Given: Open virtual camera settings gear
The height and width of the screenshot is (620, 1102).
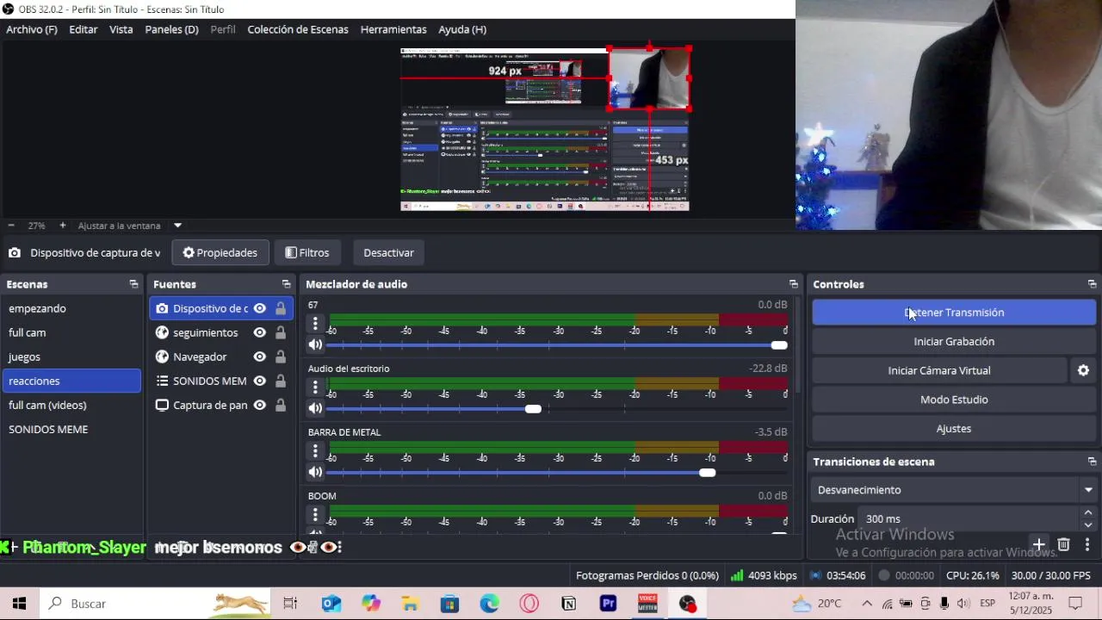Looking at the screenshot, I should click(x=1083, y=370).
